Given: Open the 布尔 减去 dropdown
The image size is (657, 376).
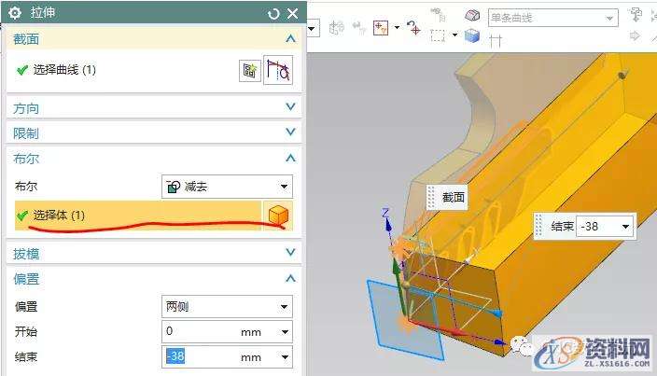Looking at the screenshot, I should click(227, 187).
